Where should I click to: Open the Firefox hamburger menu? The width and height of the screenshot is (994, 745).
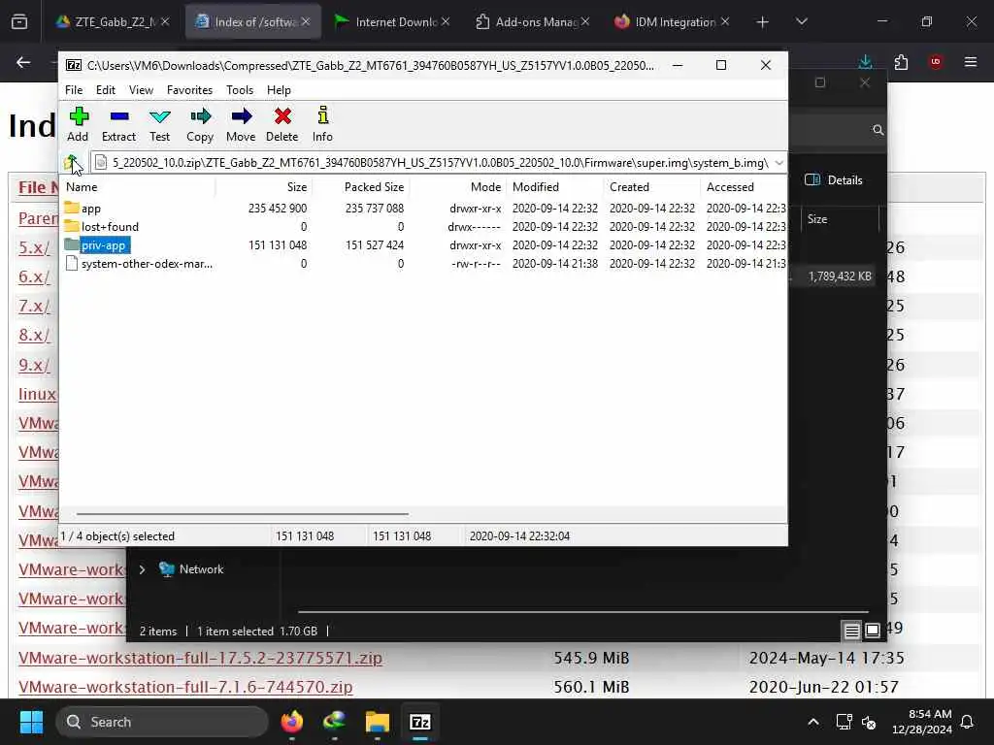[971, 61]
